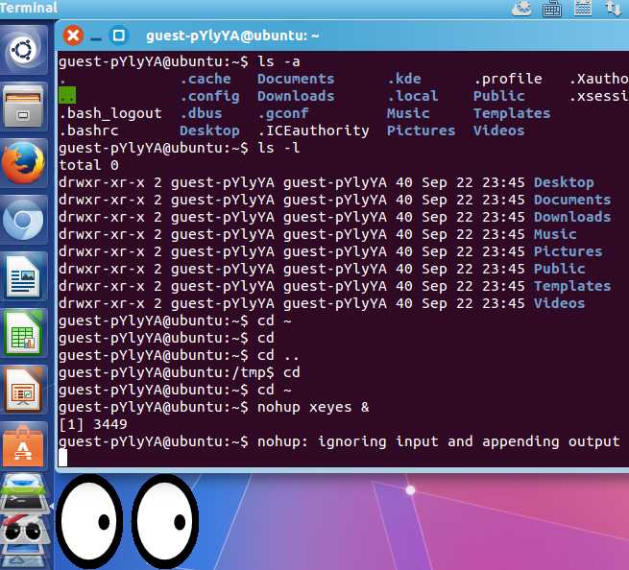Click 'Documents' in the ls -a output
This screenshot has height=570, width=629.
click(x=296, y=79)
